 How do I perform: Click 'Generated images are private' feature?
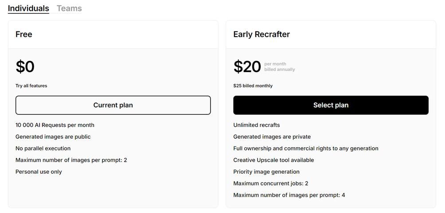pyautogui.click(x=272, y=137)
